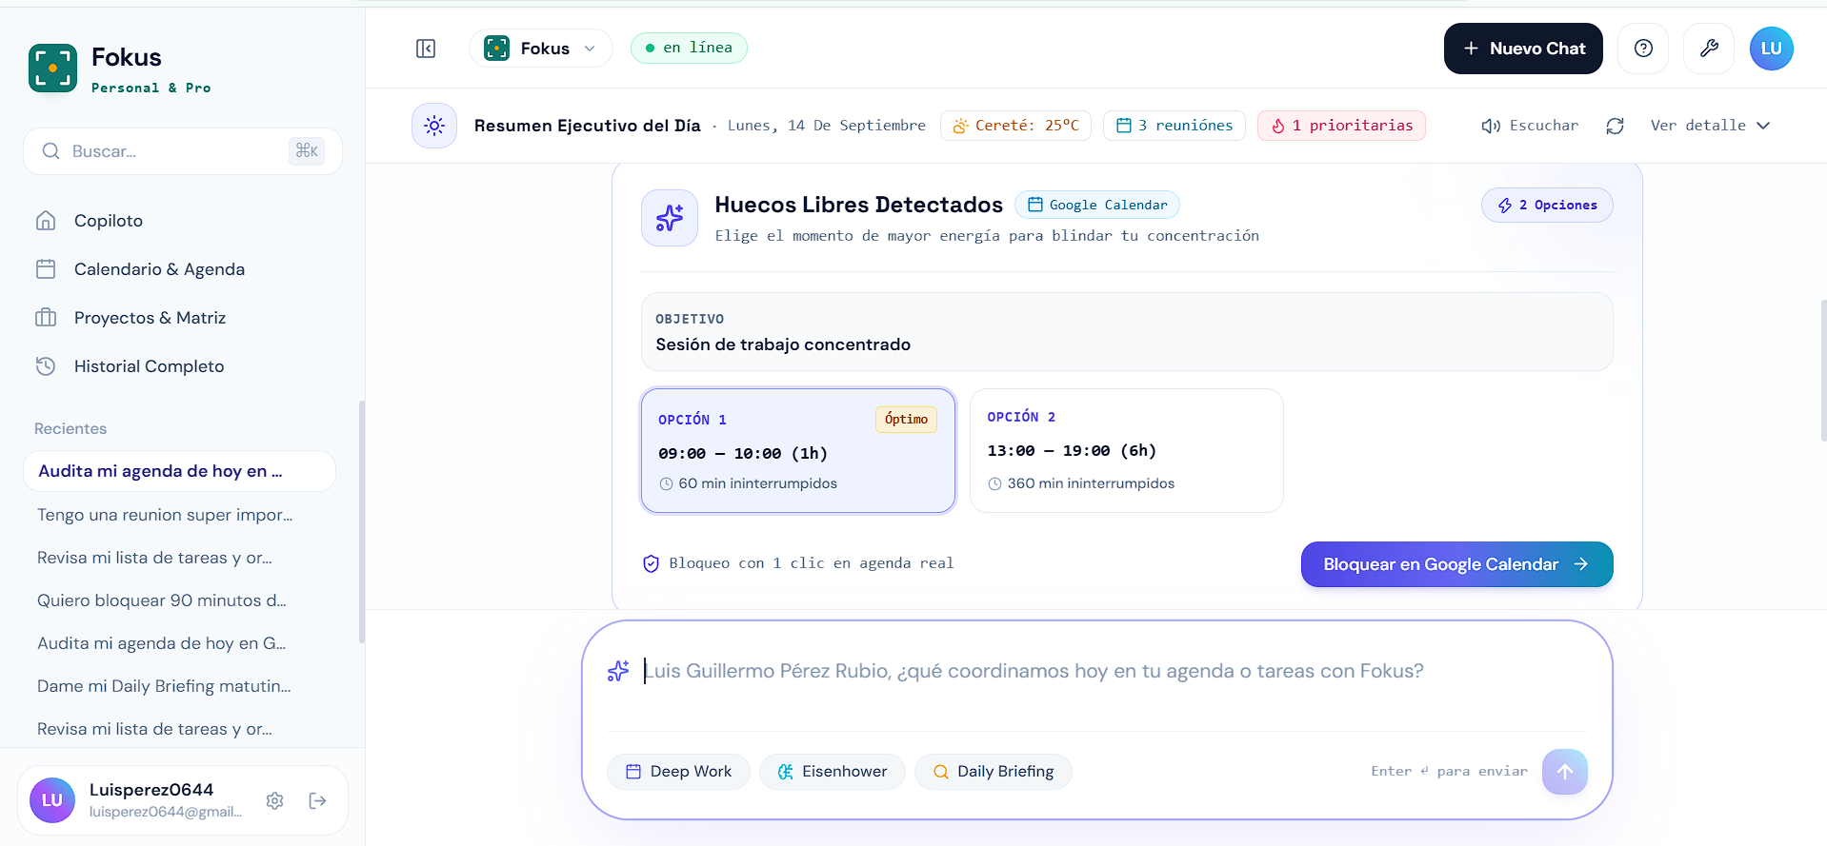Click Bloquear en Google Calendar button
Image resolution: width=1827 pixels, height=846 pixels.
click(x=1456, y=564)
